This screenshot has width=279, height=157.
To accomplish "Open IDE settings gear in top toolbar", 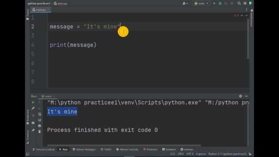I will pyautogui.click(x=245, y=3).
